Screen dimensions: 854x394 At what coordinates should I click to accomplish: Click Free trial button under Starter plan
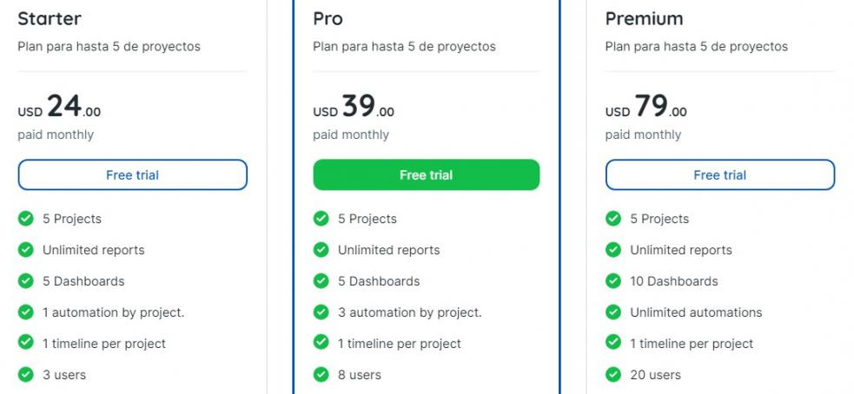[x=132, y=175]
